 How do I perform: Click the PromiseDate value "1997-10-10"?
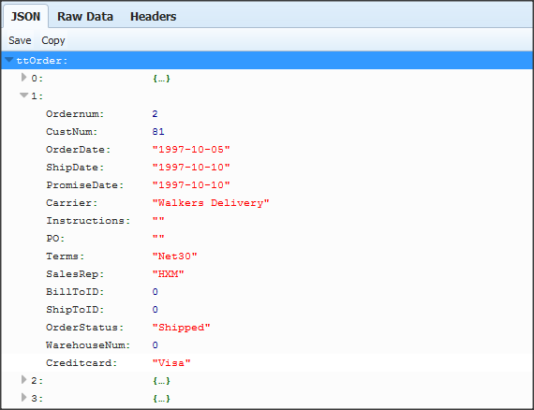pos(191,185)
